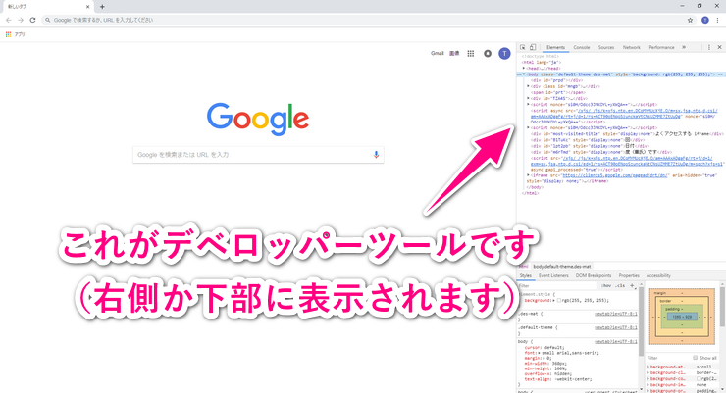Image resolution: width=726 pixels, height=393 pixels.
Task: Open newtab source link for .default-theme rule
Action: (x=616, y=327)
